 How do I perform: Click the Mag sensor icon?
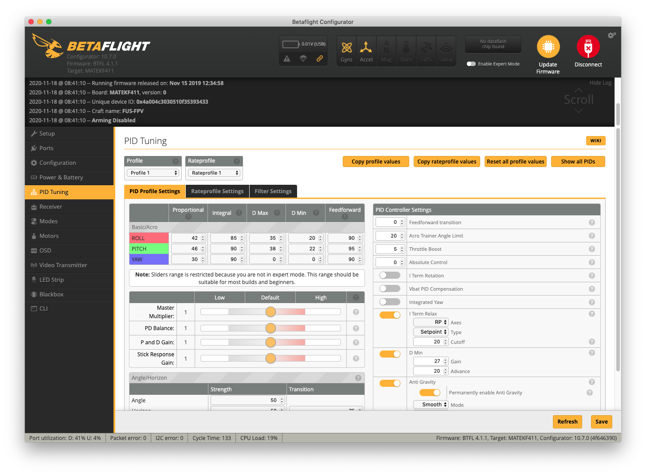click(386, 51)
